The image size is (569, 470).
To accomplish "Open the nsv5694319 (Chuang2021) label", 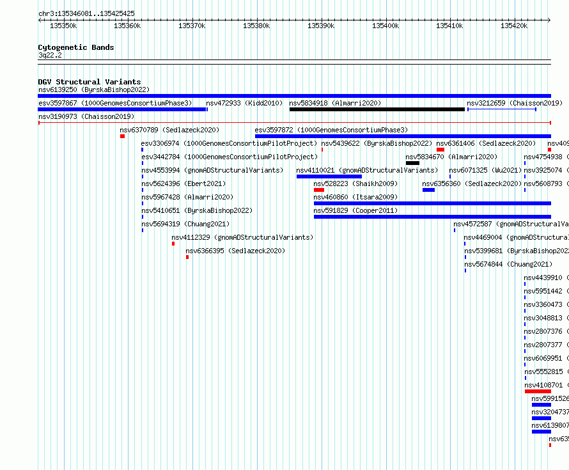I will click(185, 224).
